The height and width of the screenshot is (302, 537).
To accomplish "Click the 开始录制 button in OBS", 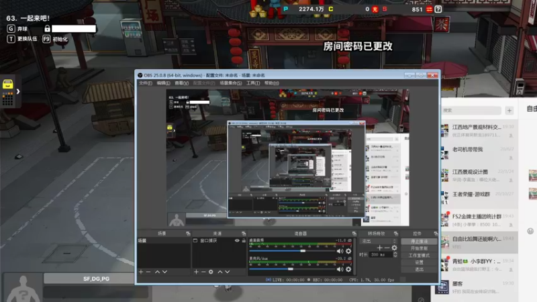I will (419, 248).
